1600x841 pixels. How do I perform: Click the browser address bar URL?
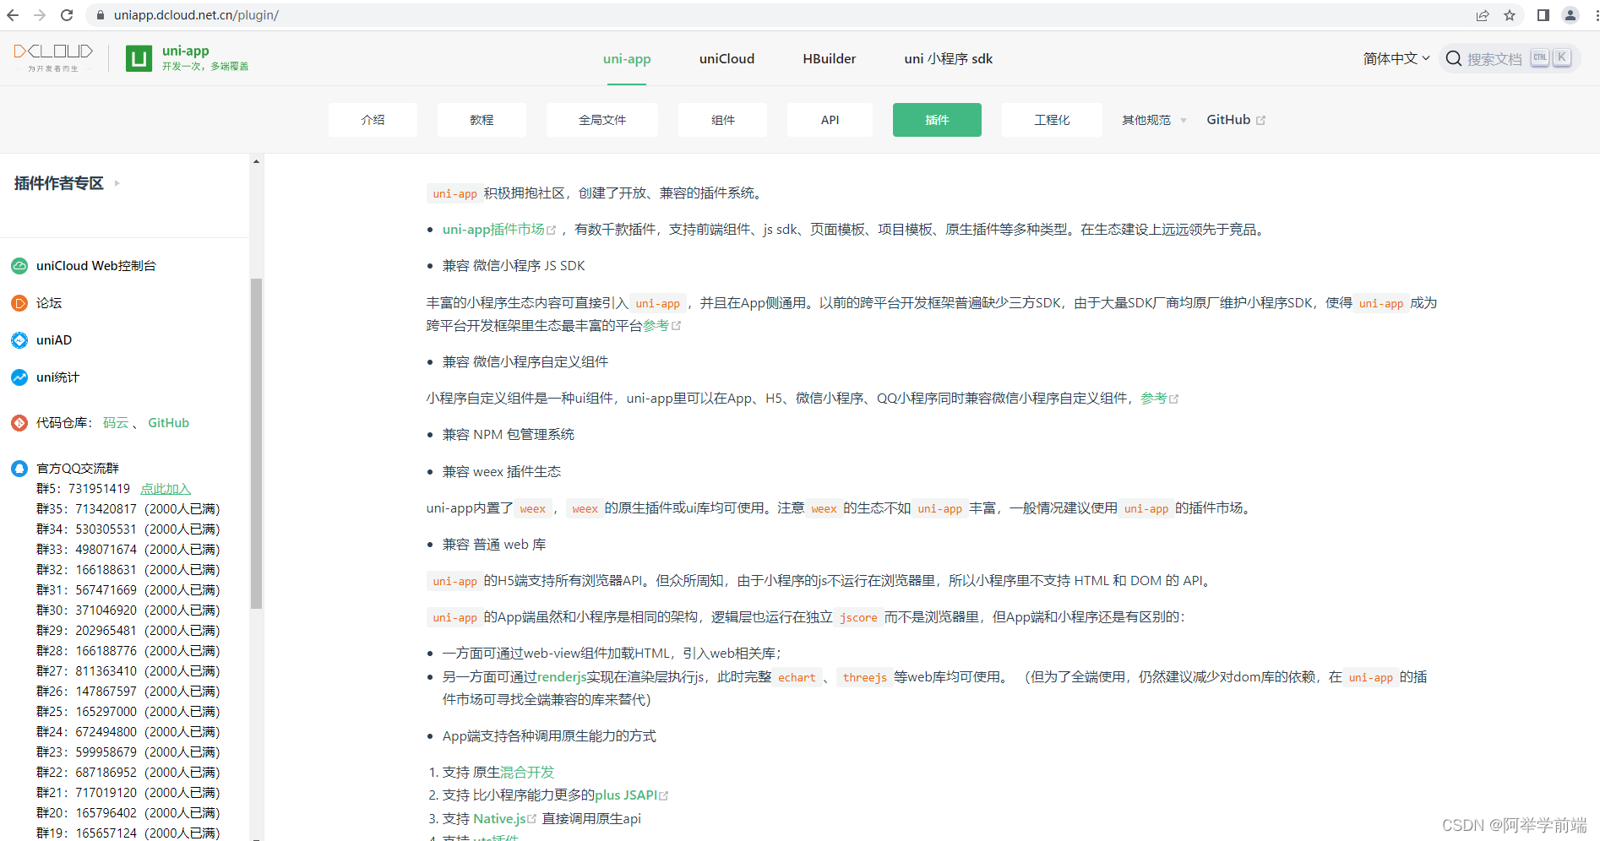click(x=197, y=15)
